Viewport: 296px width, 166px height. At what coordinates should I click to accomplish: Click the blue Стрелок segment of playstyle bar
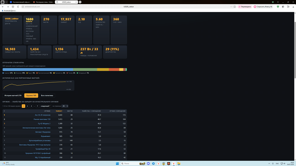pos(38,69)
